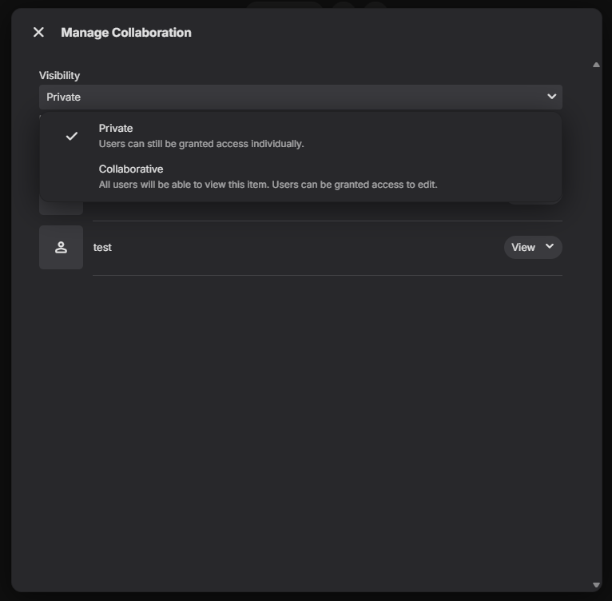Click the Manage Collaboration title text
The width and height of the screenshot is (612, 601).
click(x=126, y=33)
